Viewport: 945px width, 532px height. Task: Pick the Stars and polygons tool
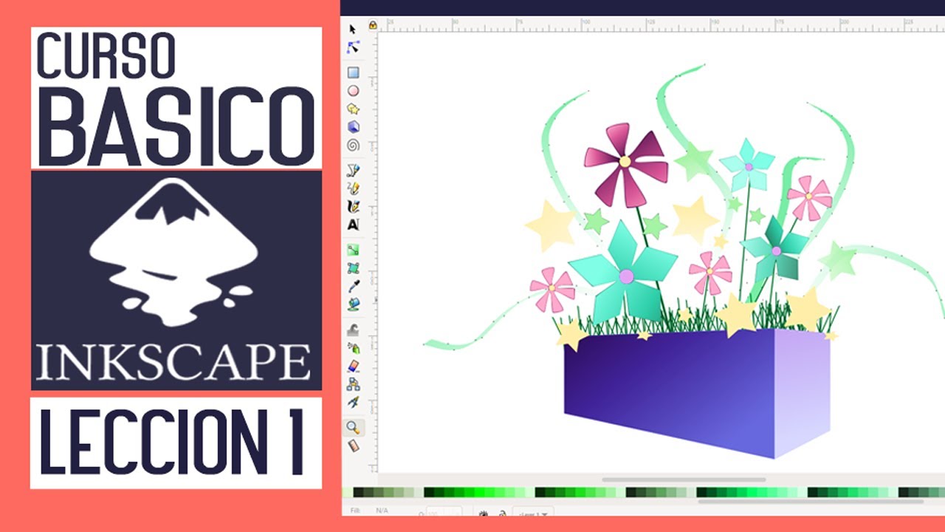click(x=353, y=109)
